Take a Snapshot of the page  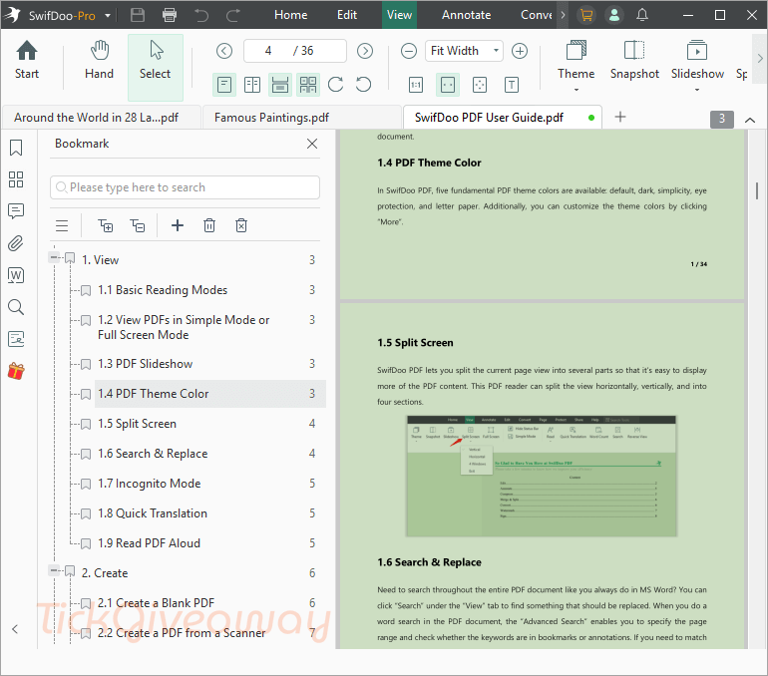point(634,60)
